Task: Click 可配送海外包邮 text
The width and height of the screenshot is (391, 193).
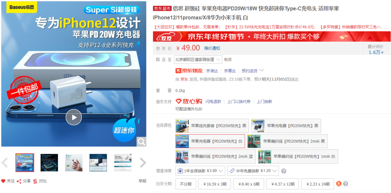Action: coord(189,109)
